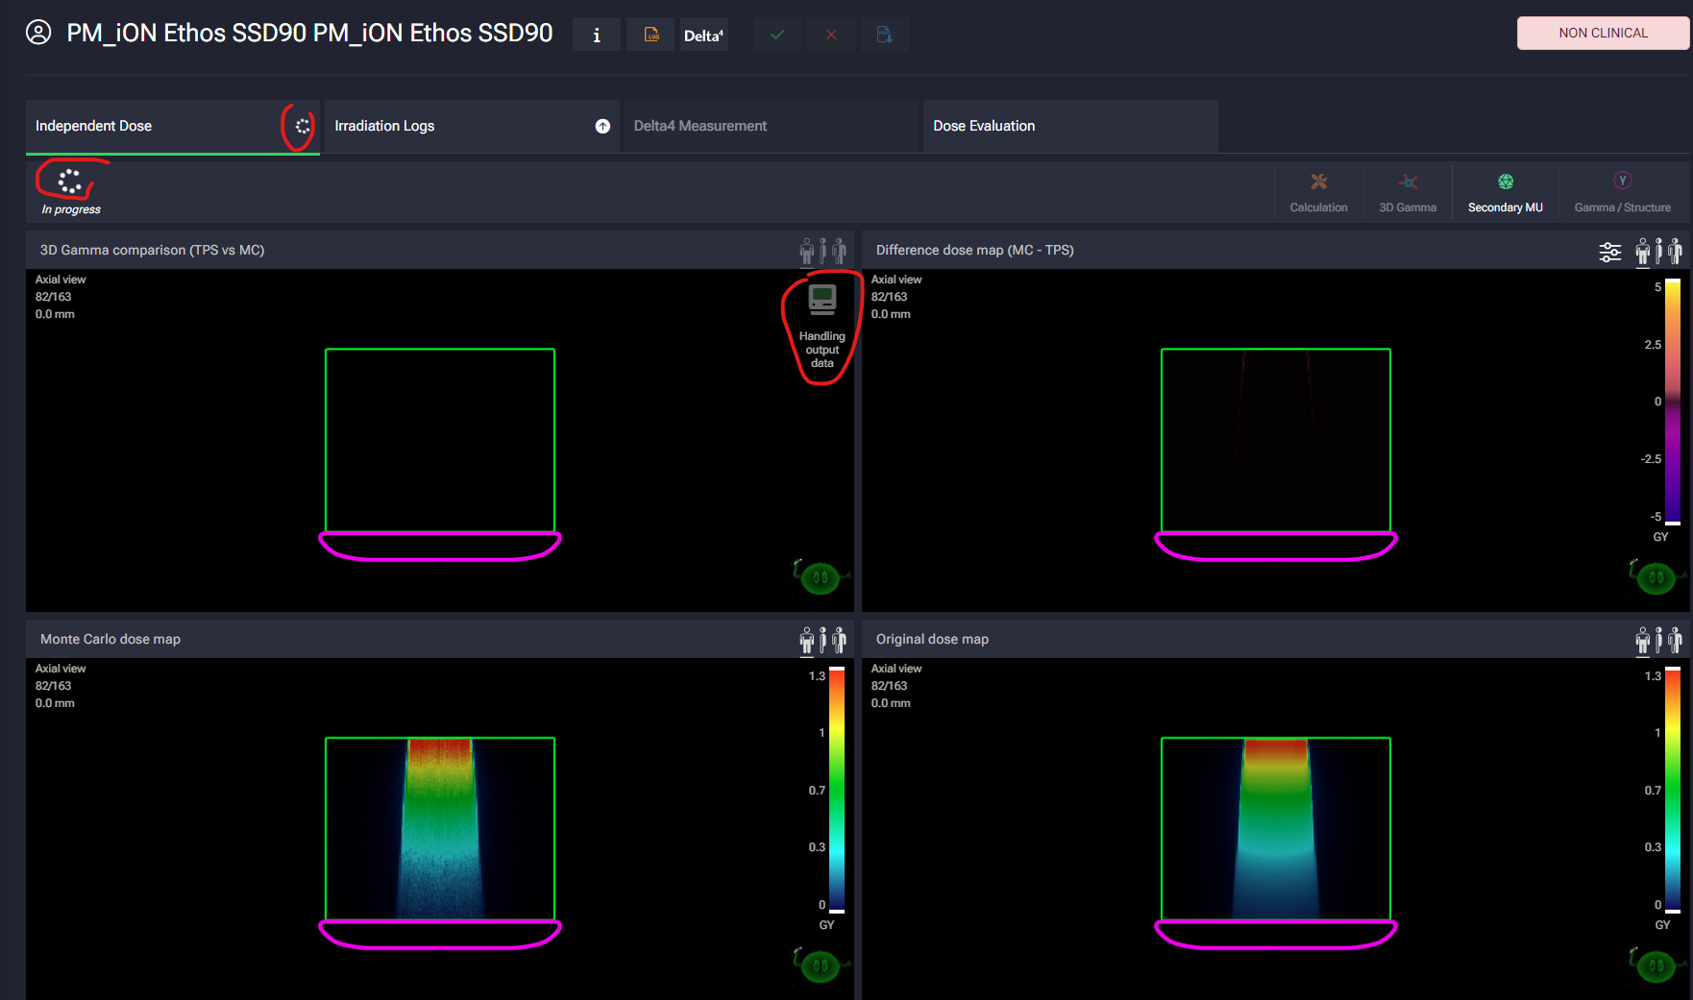Select side view icon in Monte Carlo panel

coord(822,640)
